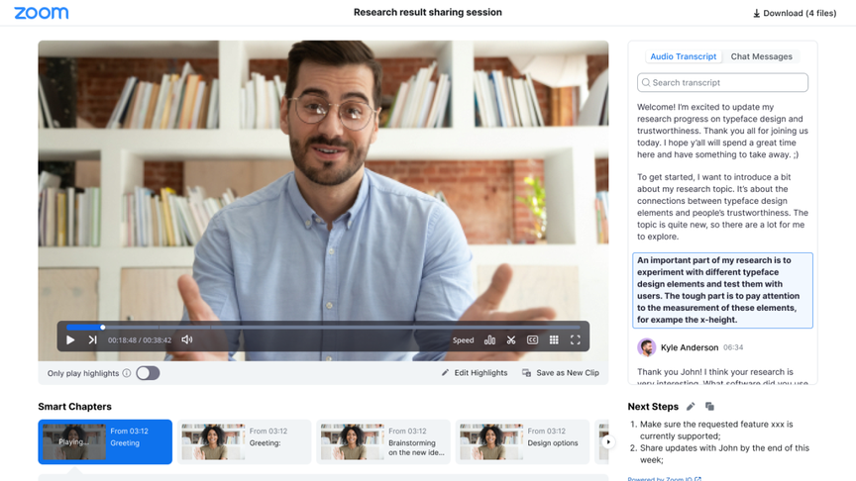856x481 pixels.
Task: Click Save as New Clip
Action: tap(561, 373)
